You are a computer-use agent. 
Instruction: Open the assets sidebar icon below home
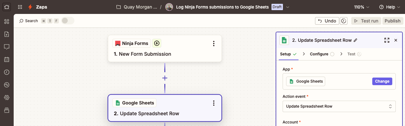click(x=7, y=22)
